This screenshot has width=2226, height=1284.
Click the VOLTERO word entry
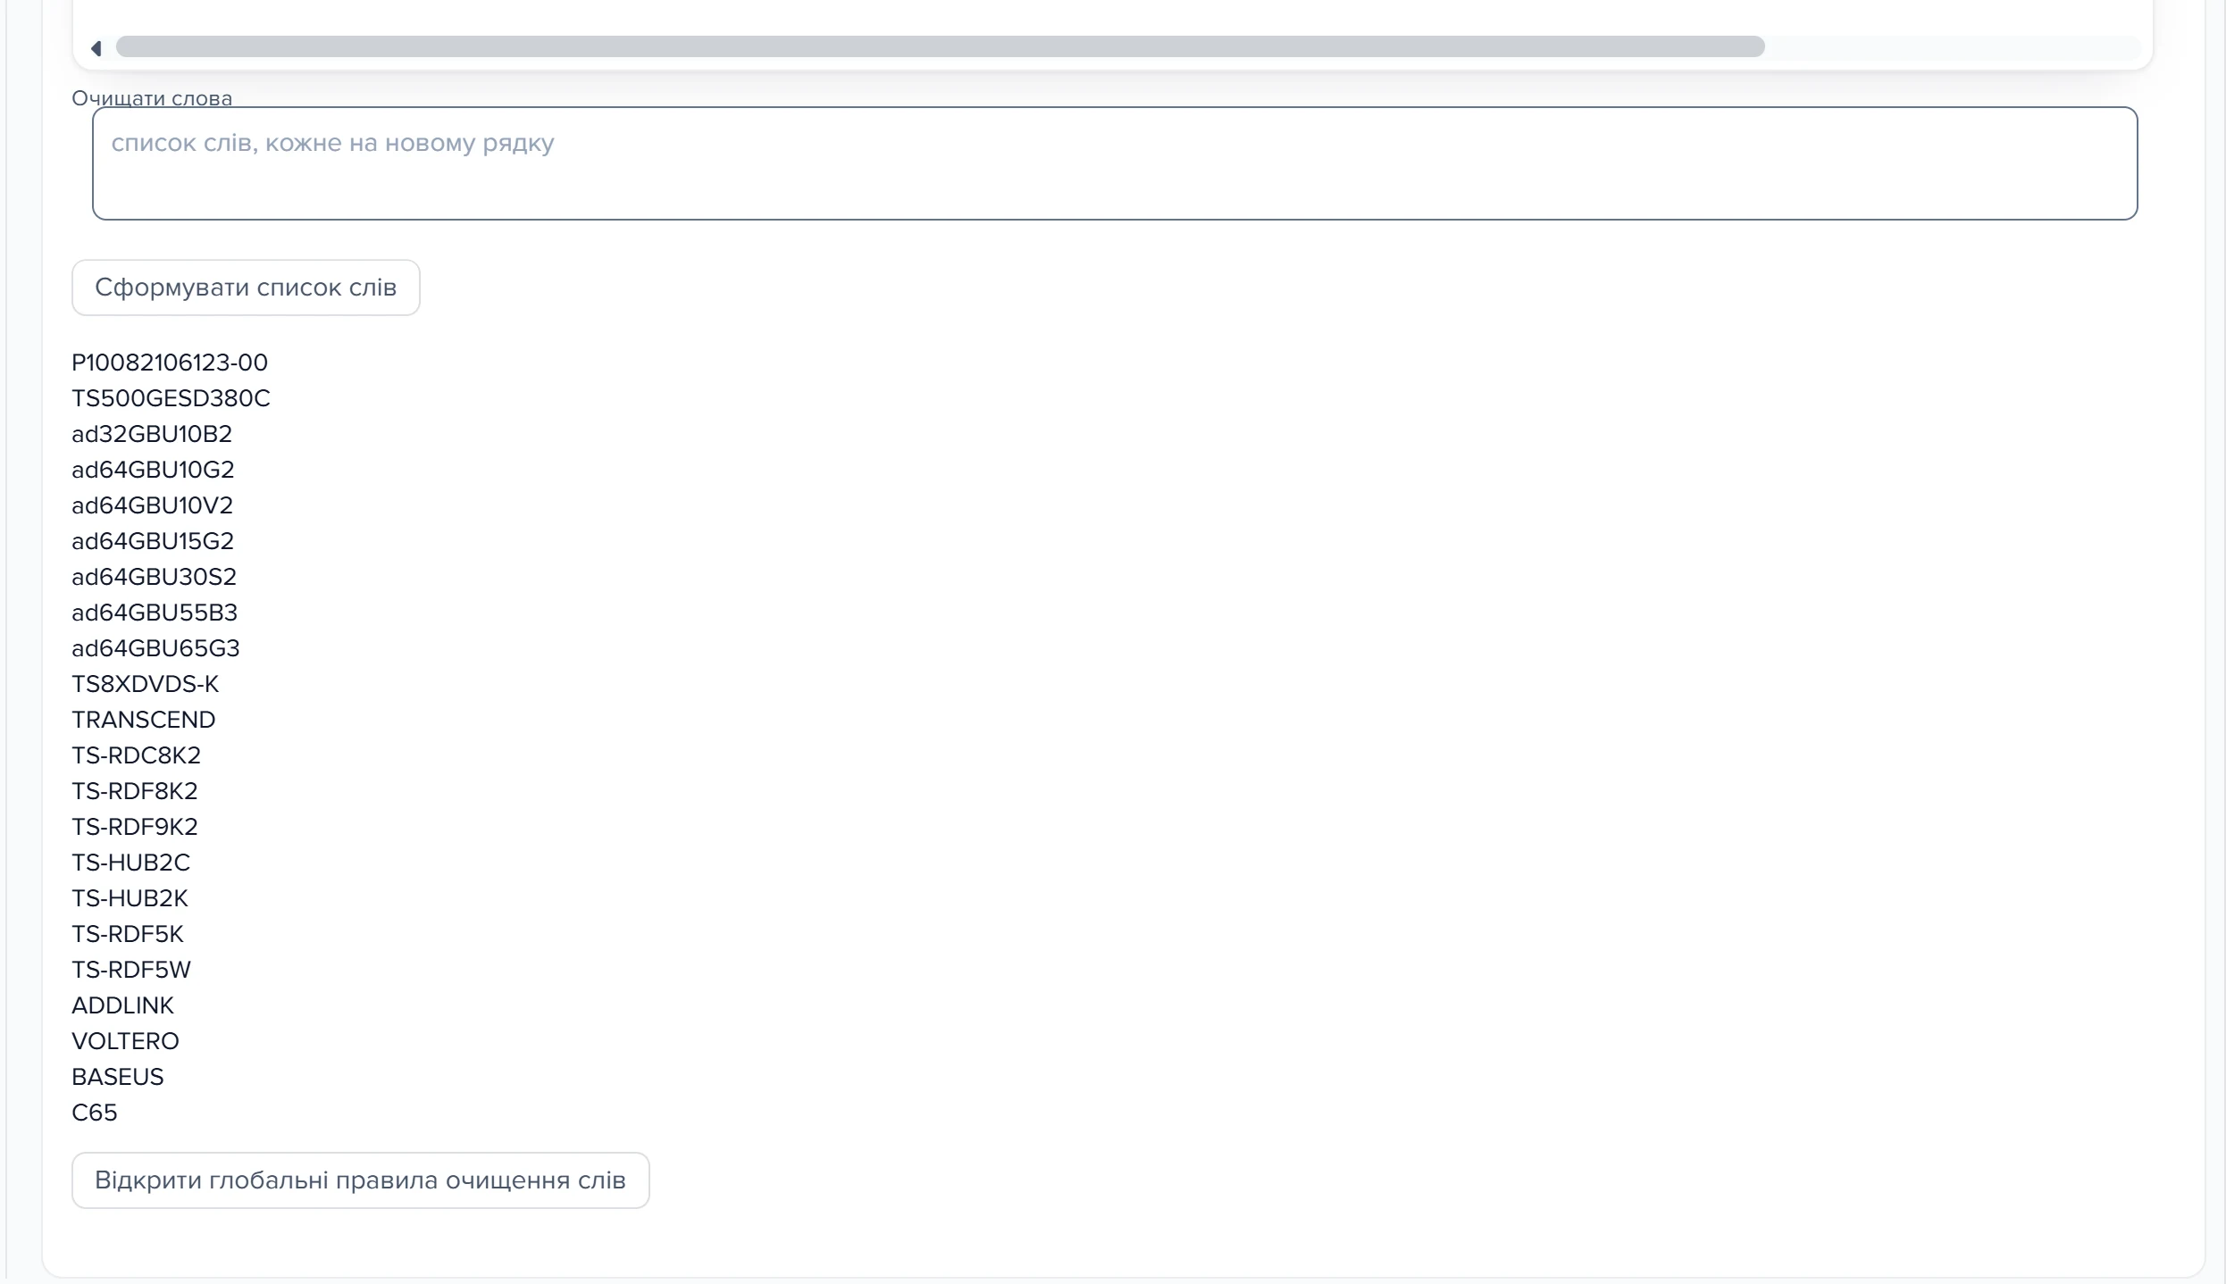(125, 1041)
